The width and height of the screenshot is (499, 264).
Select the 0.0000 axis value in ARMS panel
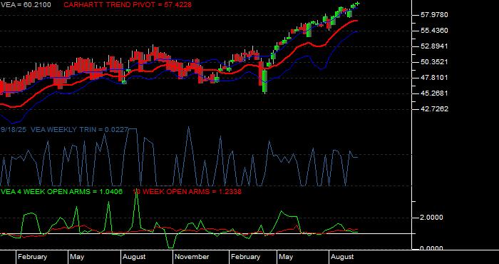pyautogui.click(x=431, y=248)
